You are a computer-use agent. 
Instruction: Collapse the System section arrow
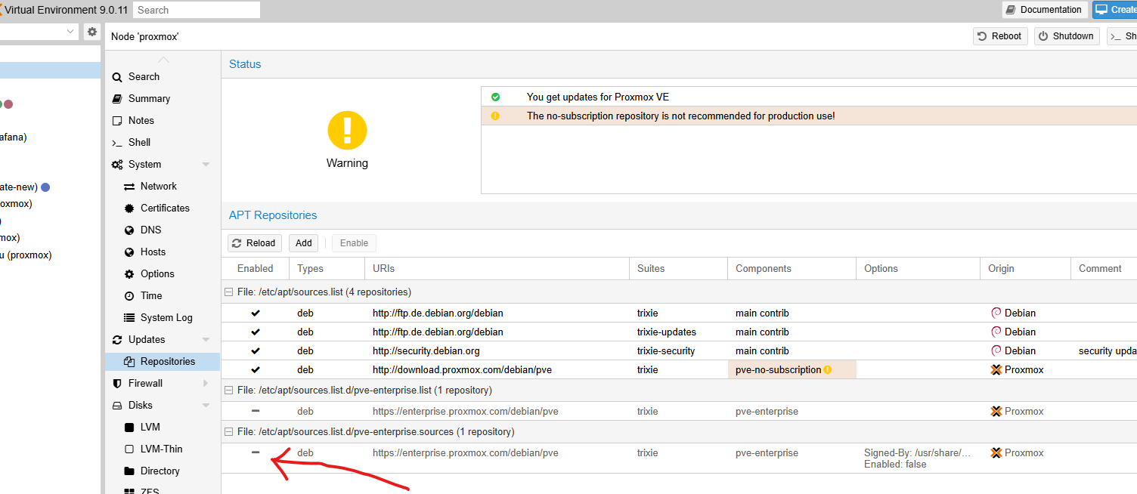(x=206, y=164)
